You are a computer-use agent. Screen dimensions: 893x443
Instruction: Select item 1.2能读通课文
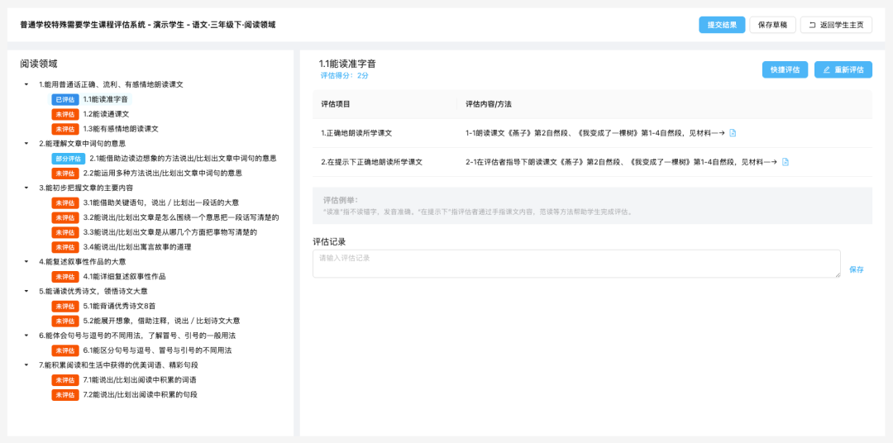[106, 114]
